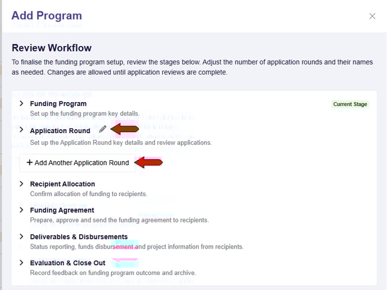
Task: Add Another Application Round
Action: click(x=77, y=163)
